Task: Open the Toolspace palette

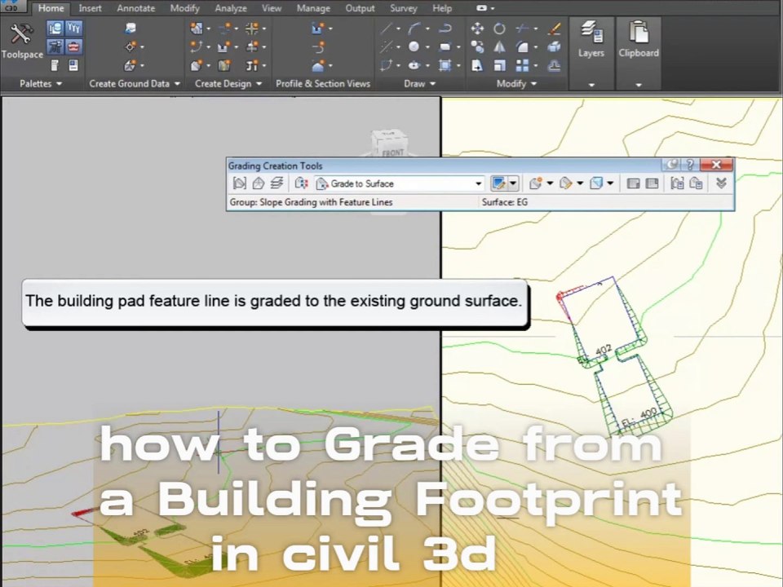Action: pyautogui.click(x=22, y=41)
